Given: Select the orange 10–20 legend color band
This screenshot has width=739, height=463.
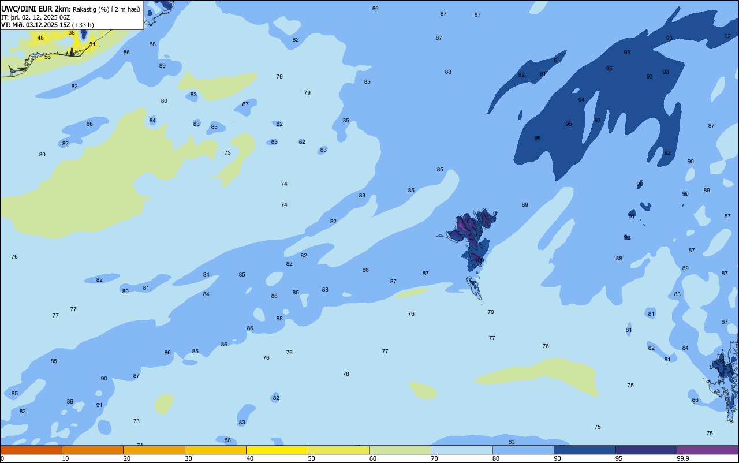Looking at the screenshot, I should point(92,450).
